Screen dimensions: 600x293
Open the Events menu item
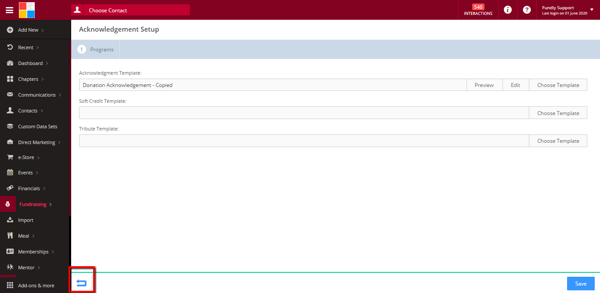[x=25, y=173]
